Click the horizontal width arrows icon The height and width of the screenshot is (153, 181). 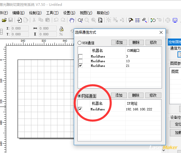tap(35, 28)
